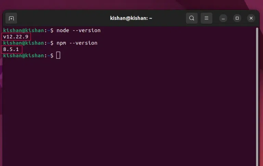Image resolution: width=263 pixels, height=166 pixels.
Task: Open the hamburger main menu
Action: tap(206, 18)
